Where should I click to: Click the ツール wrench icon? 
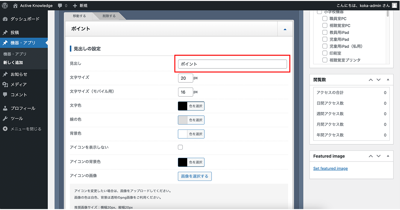(x=5, y=119)
